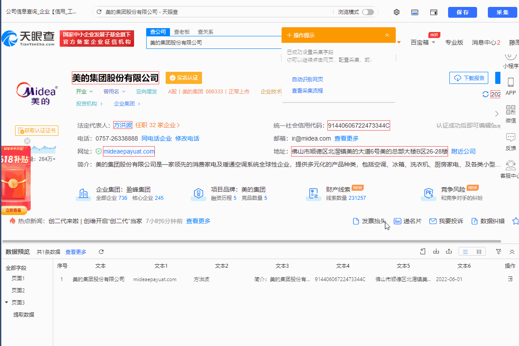
Task: Switch to the bottom-docked panel layout icon
Action: tap(414, 12)
